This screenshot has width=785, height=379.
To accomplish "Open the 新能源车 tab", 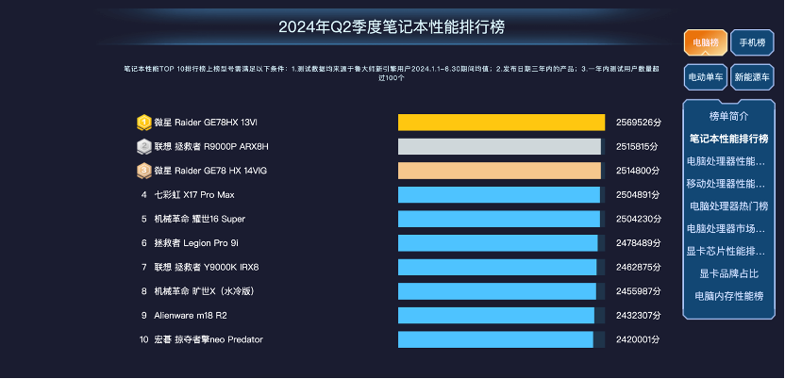I will pyautogui.click(x=752, y=77).
